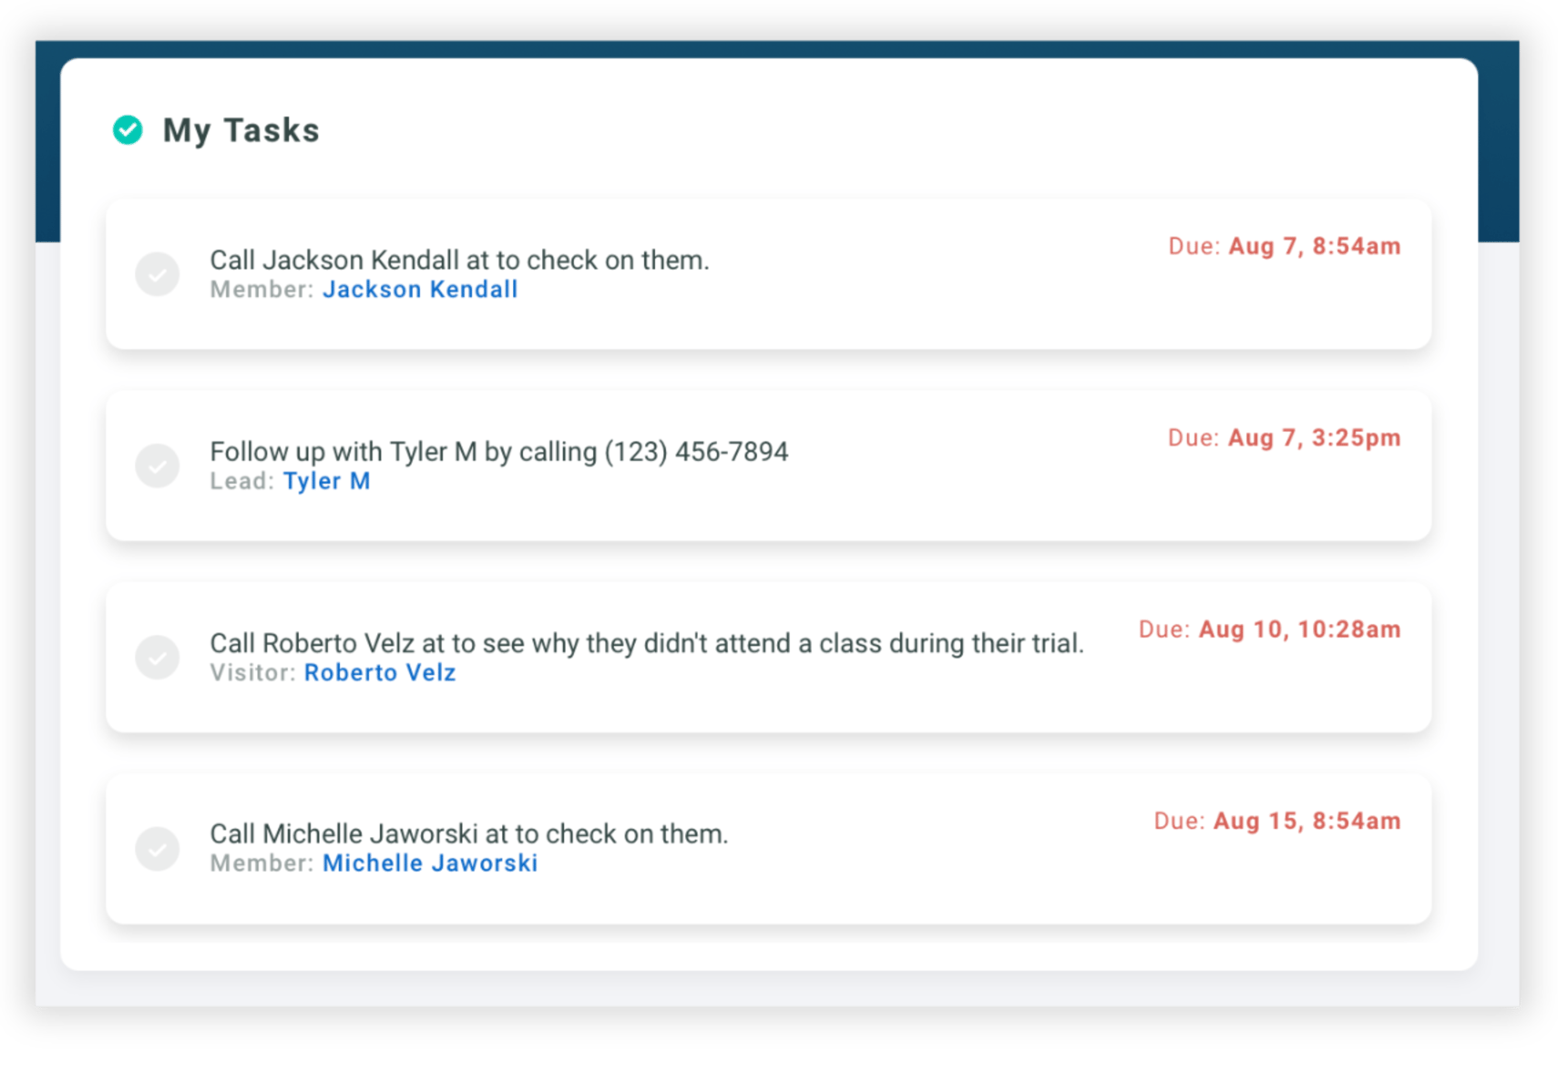Viewport: 1558px width, 1071px height.
Task: Click the Due Aug 7, 8:54am date label
Action: [x=1285, y=246]
